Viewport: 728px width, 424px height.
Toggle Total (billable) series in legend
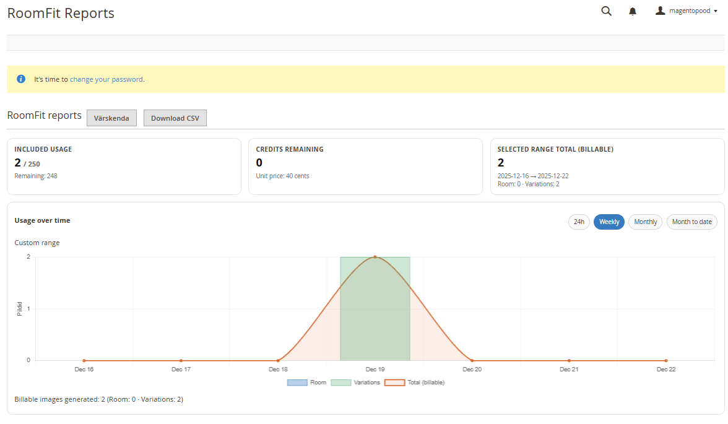[415, 383]
